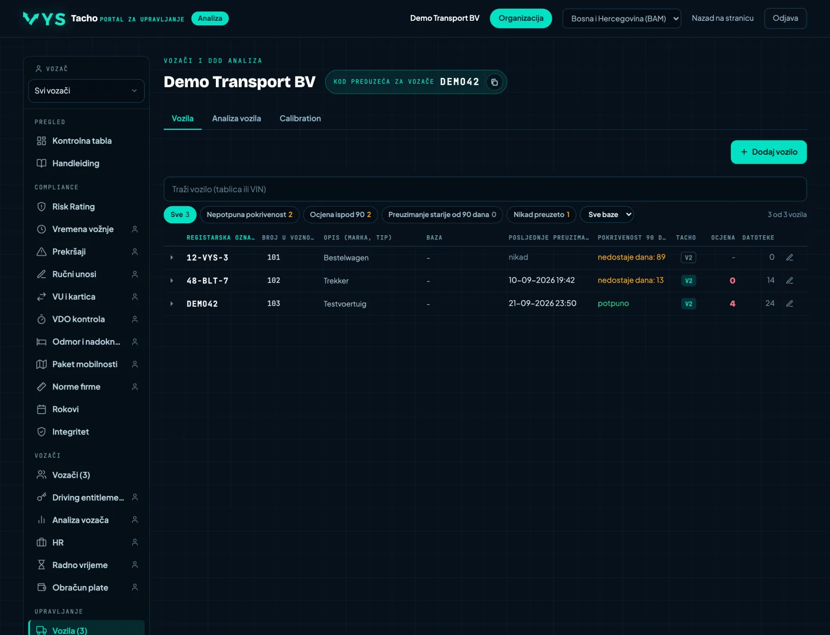Edit vehicle 48-BLT-7 with pencil icon
830x635 pixels.
[x=790, y=280]
